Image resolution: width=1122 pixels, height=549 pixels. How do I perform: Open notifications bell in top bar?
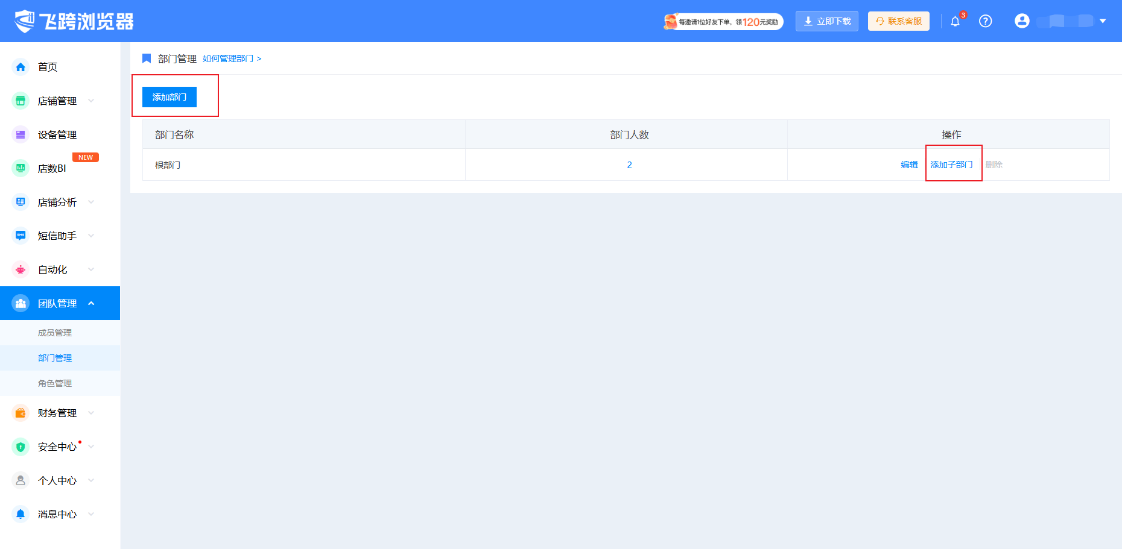(x=955, y=22)
